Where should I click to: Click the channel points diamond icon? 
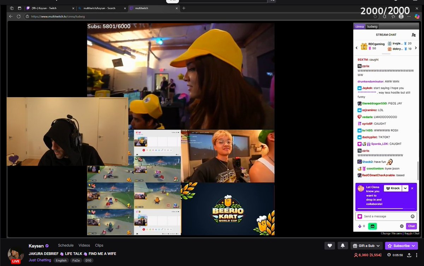click(x=360, y=226)
